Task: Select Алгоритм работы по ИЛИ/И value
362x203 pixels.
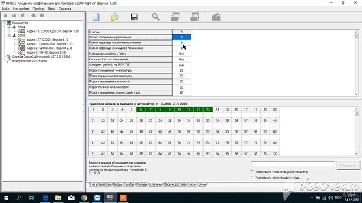Action: [182, 65]
